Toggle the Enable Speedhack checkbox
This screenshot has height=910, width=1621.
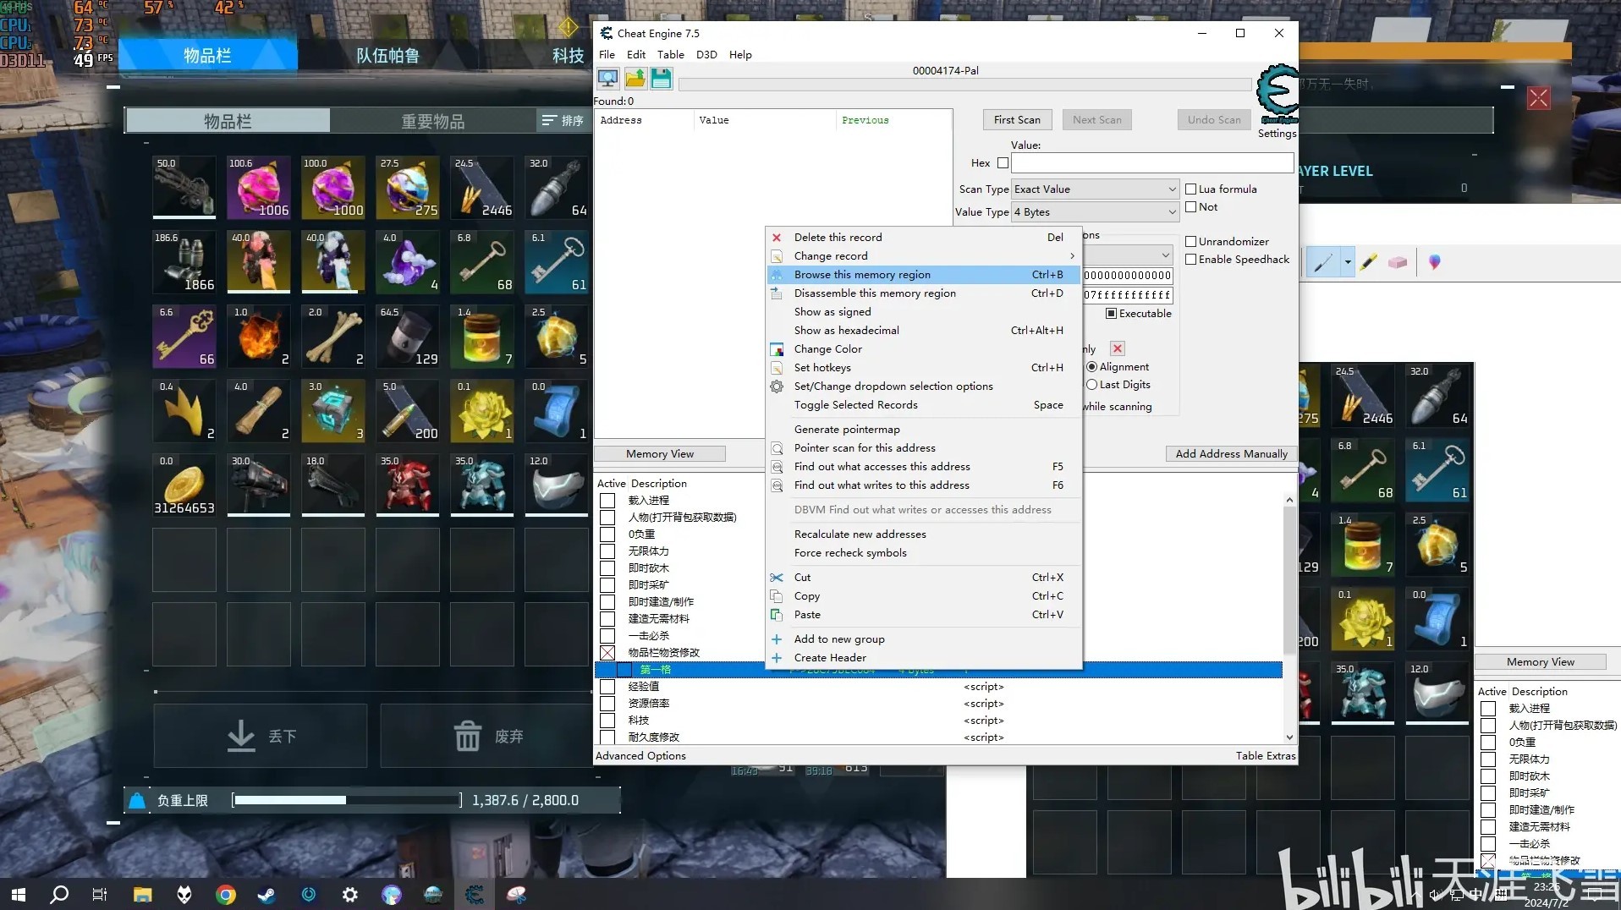1190,260
